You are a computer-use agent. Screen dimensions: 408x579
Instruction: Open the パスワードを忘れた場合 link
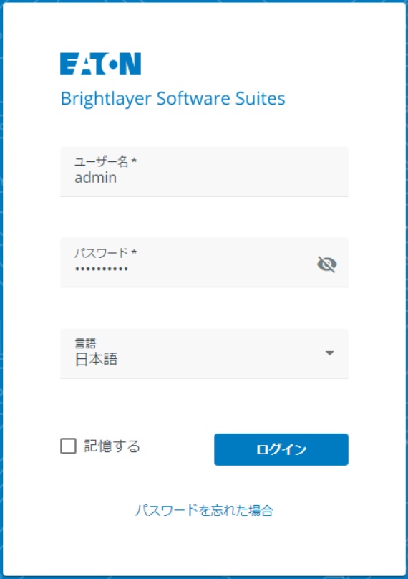click(x=204, y=510)
